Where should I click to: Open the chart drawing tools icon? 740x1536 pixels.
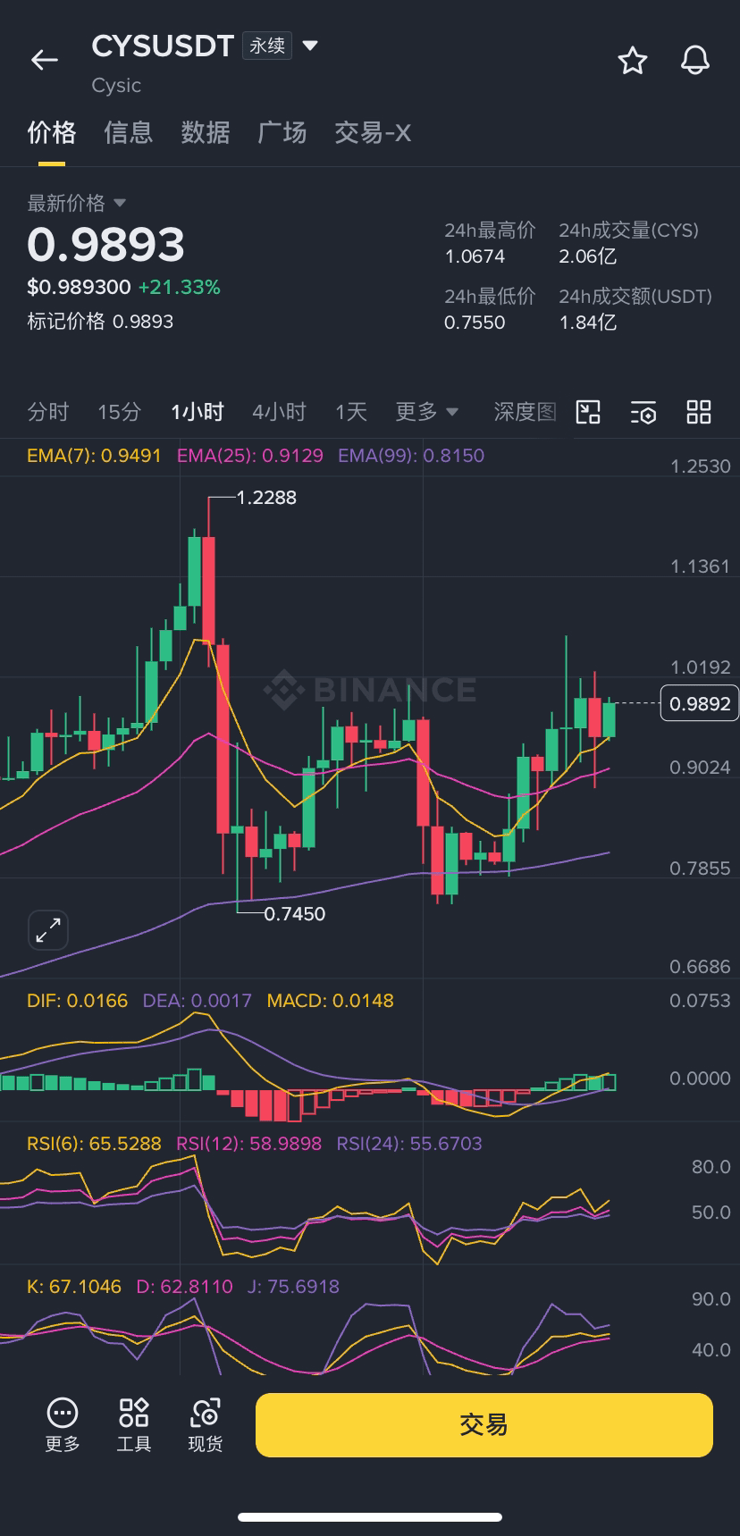click(x=588, y=412)
